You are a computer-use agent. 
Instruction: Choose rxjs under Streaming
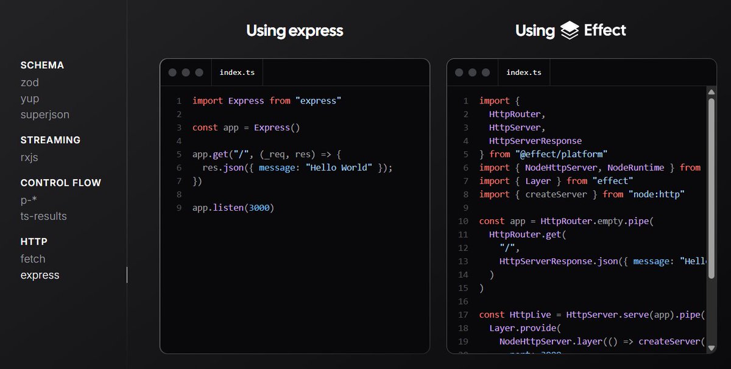tap(30, 157)
